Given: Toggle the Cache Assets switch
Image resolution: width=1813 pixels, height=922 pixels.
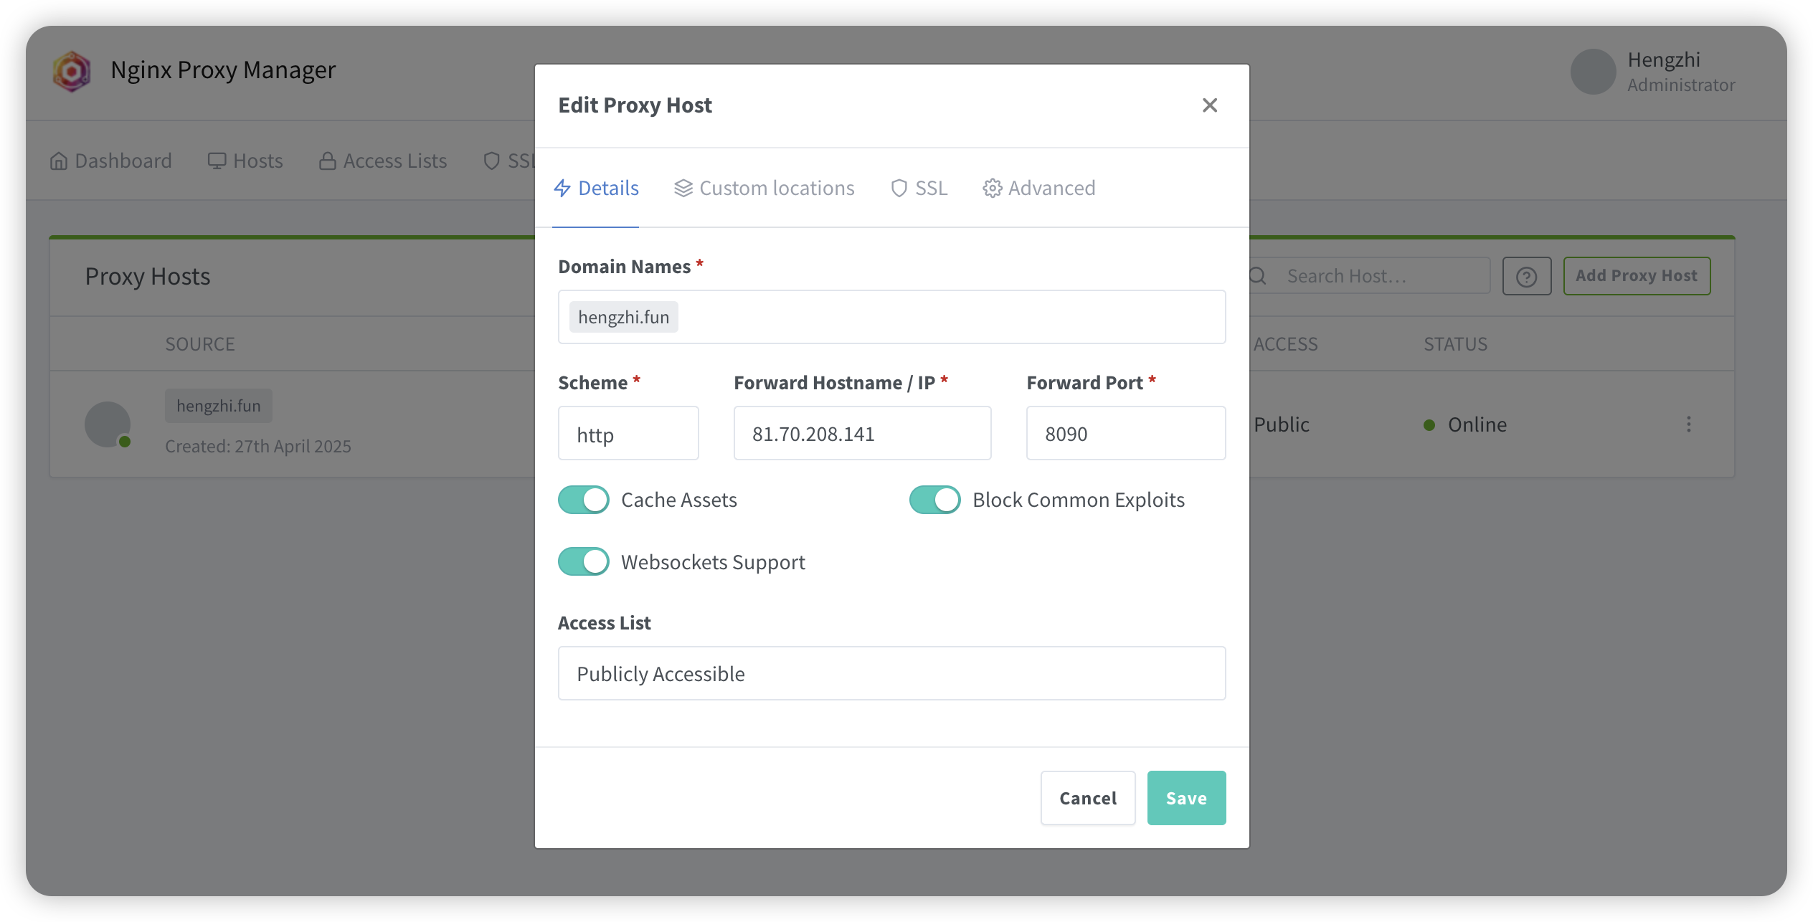Looking at the screenshot, I should pos(584,500).
